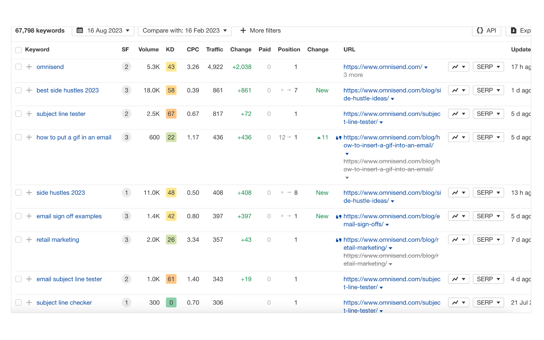Open SERP dropdown for retail marketing row
Screen dimensions: 544x340
(488, 240)
